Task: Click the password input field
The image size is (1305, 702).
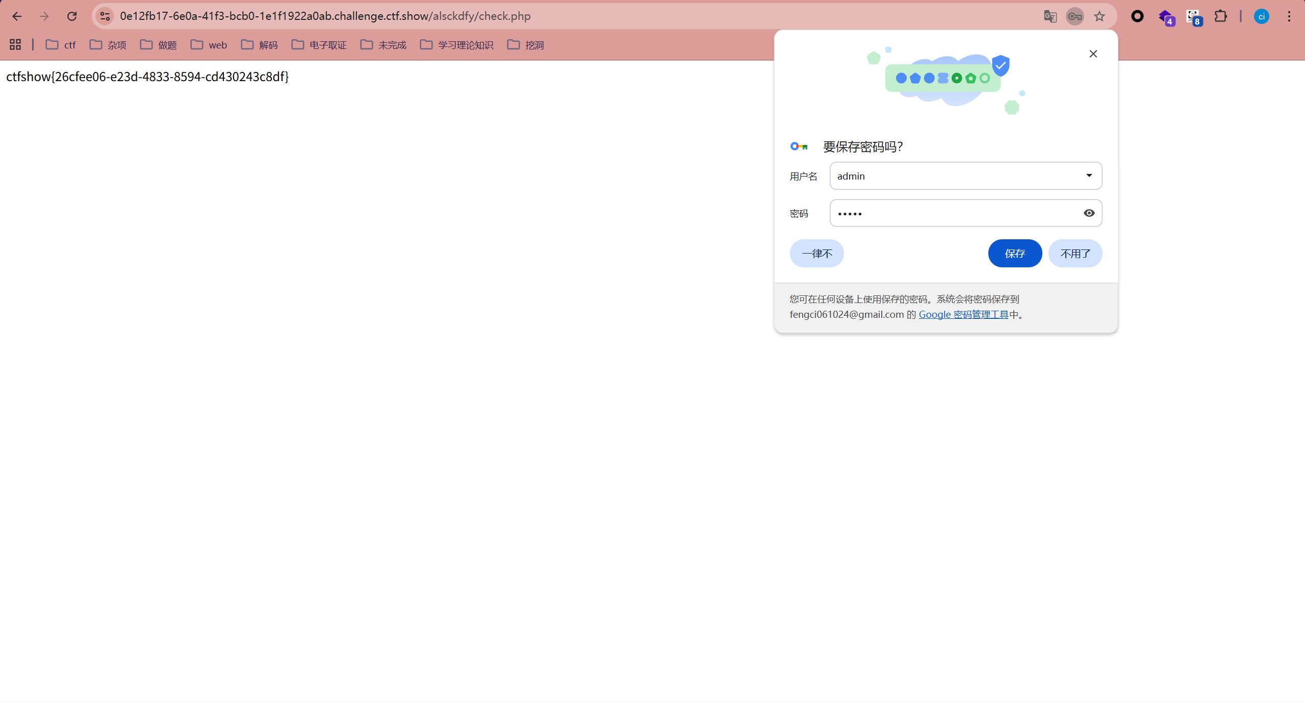Action: tap(954, 213)
